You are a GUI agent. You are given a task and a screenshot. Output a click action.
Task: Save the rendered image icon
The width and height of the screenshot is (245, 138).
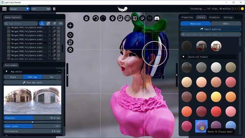pyautogui.click(x=120, y=18)
